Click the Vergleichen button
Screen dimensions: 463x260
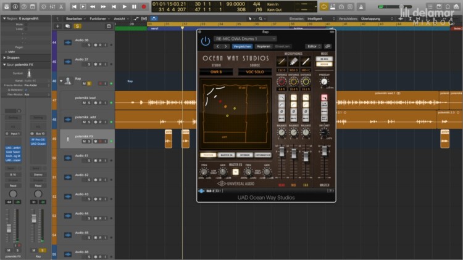click(242, 46)
